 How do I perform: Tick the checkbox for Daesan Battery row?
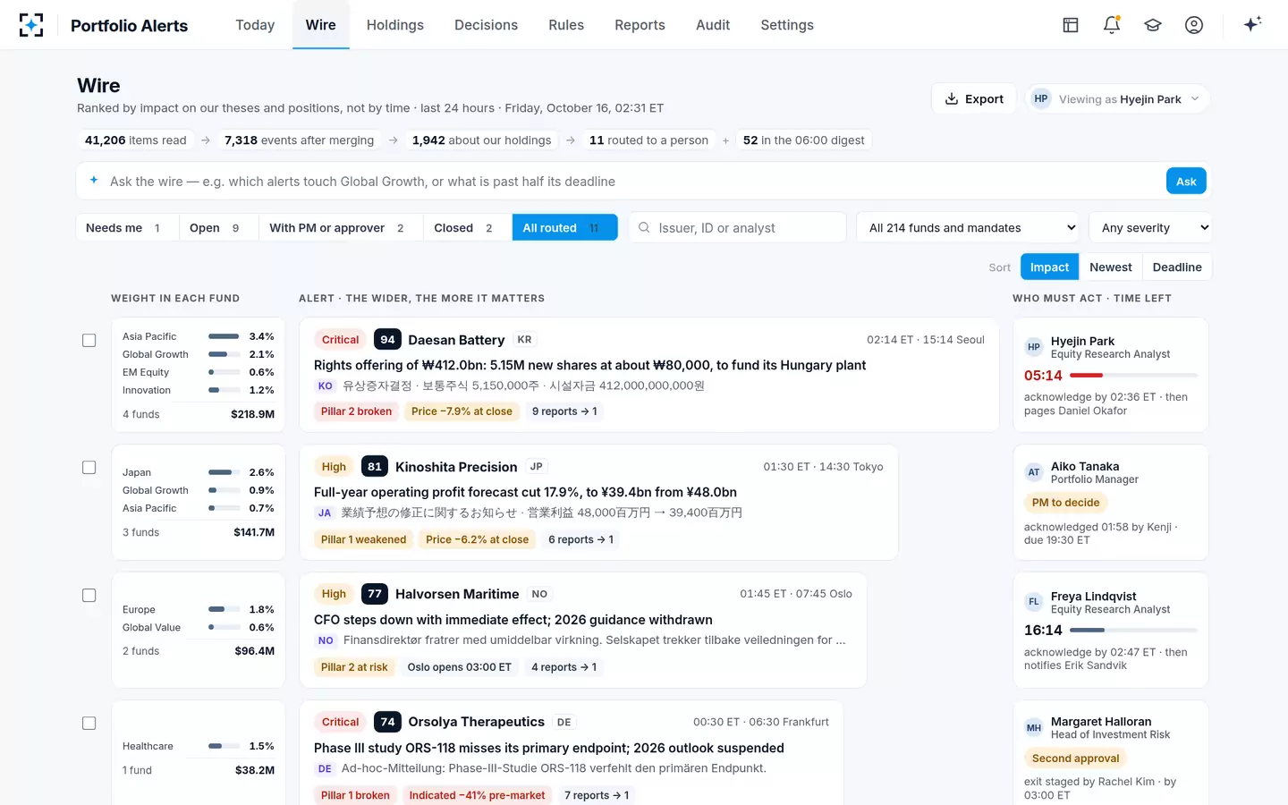pyautogui.click(x=89, y=341)
